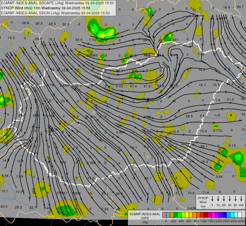
Task: Click the map value 47.4
Action: tap(133, 86)
